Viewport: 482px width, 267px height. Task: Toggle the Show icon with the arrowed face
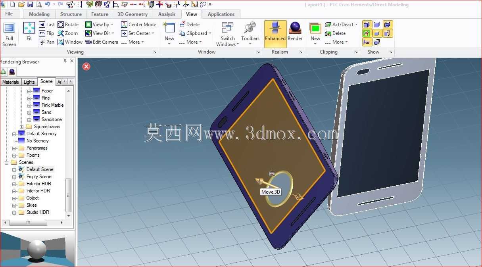click(x=377, y=25)
